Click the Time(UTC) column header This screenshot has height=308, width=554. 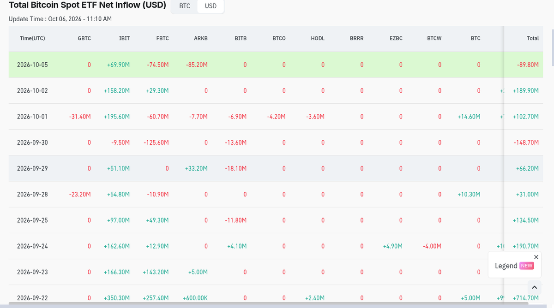pyautogui.click(x=32, y=38)
